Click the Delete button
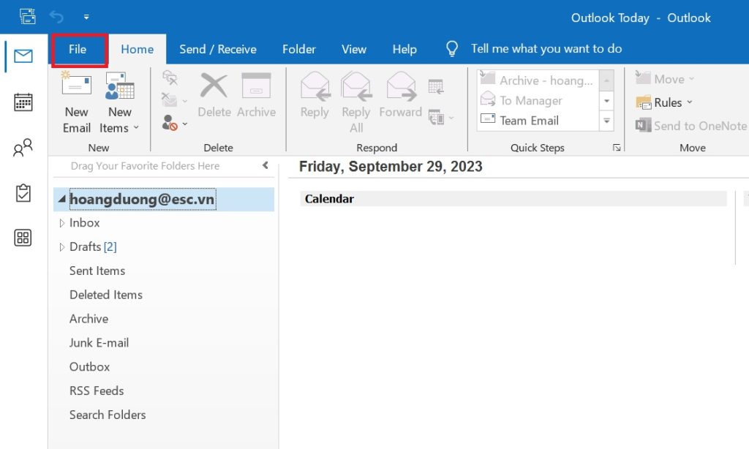749x449 pixels. click(x=214, y=96)
